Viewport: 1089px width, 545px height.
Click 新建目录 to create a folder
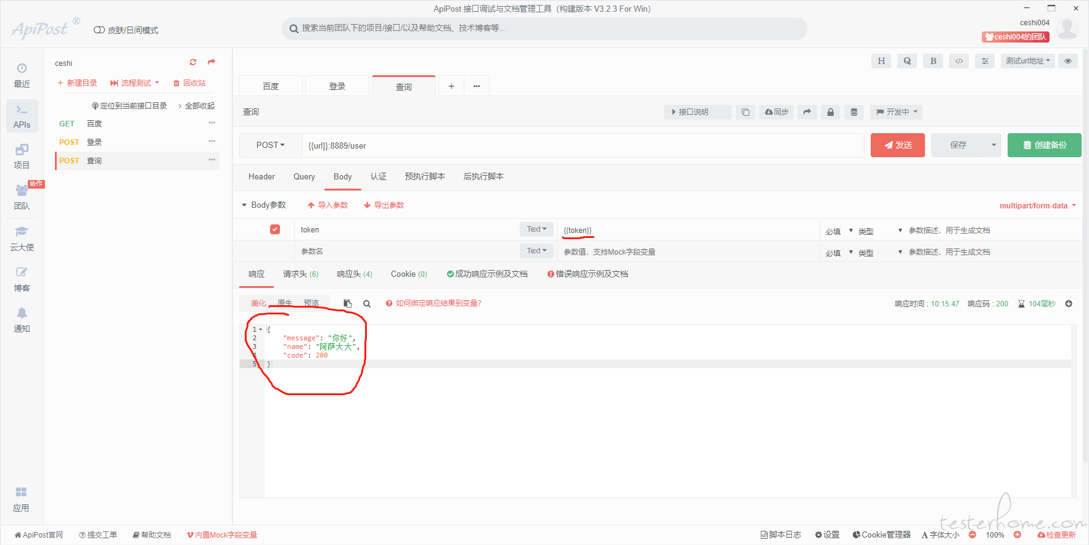[77, 83]
